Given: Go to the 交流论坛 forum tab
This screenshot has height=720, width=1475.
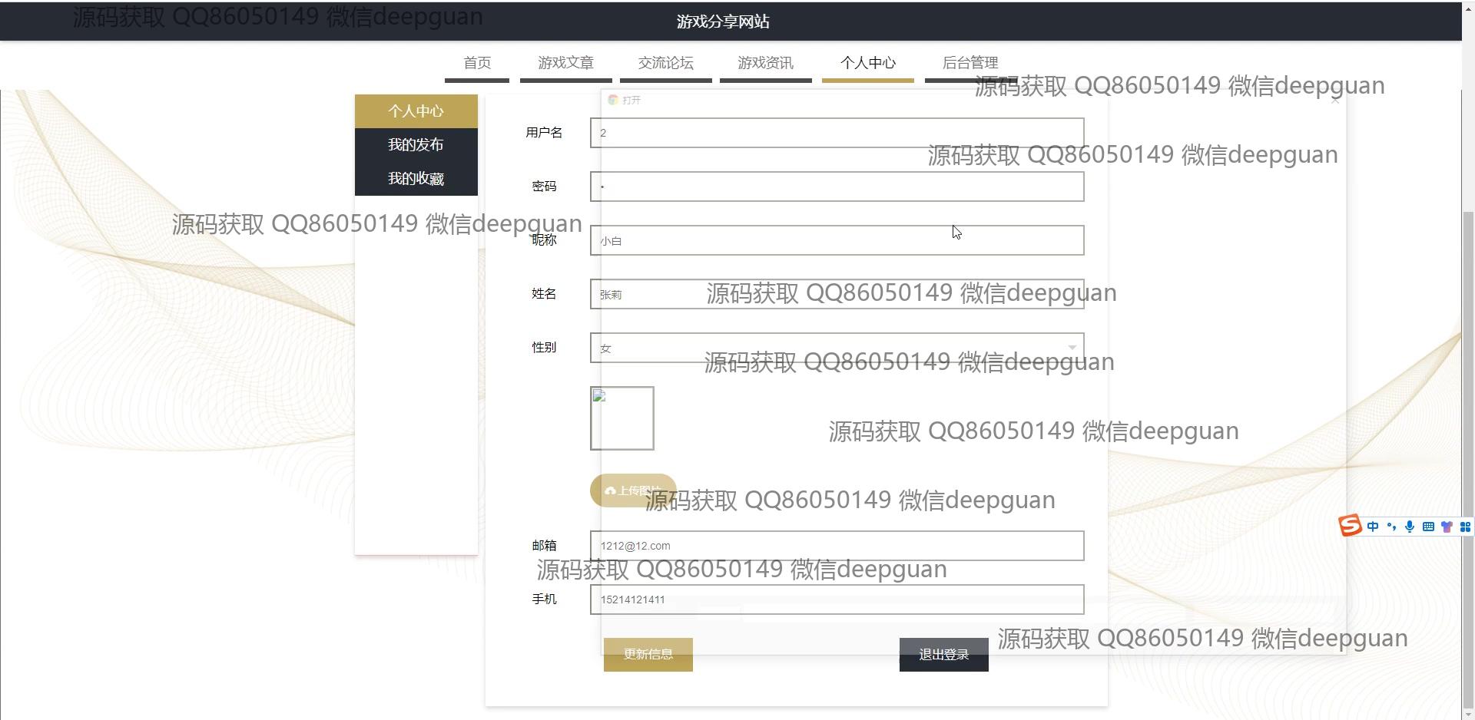Looking at the screenshot, I should click(x=665, y=63).
